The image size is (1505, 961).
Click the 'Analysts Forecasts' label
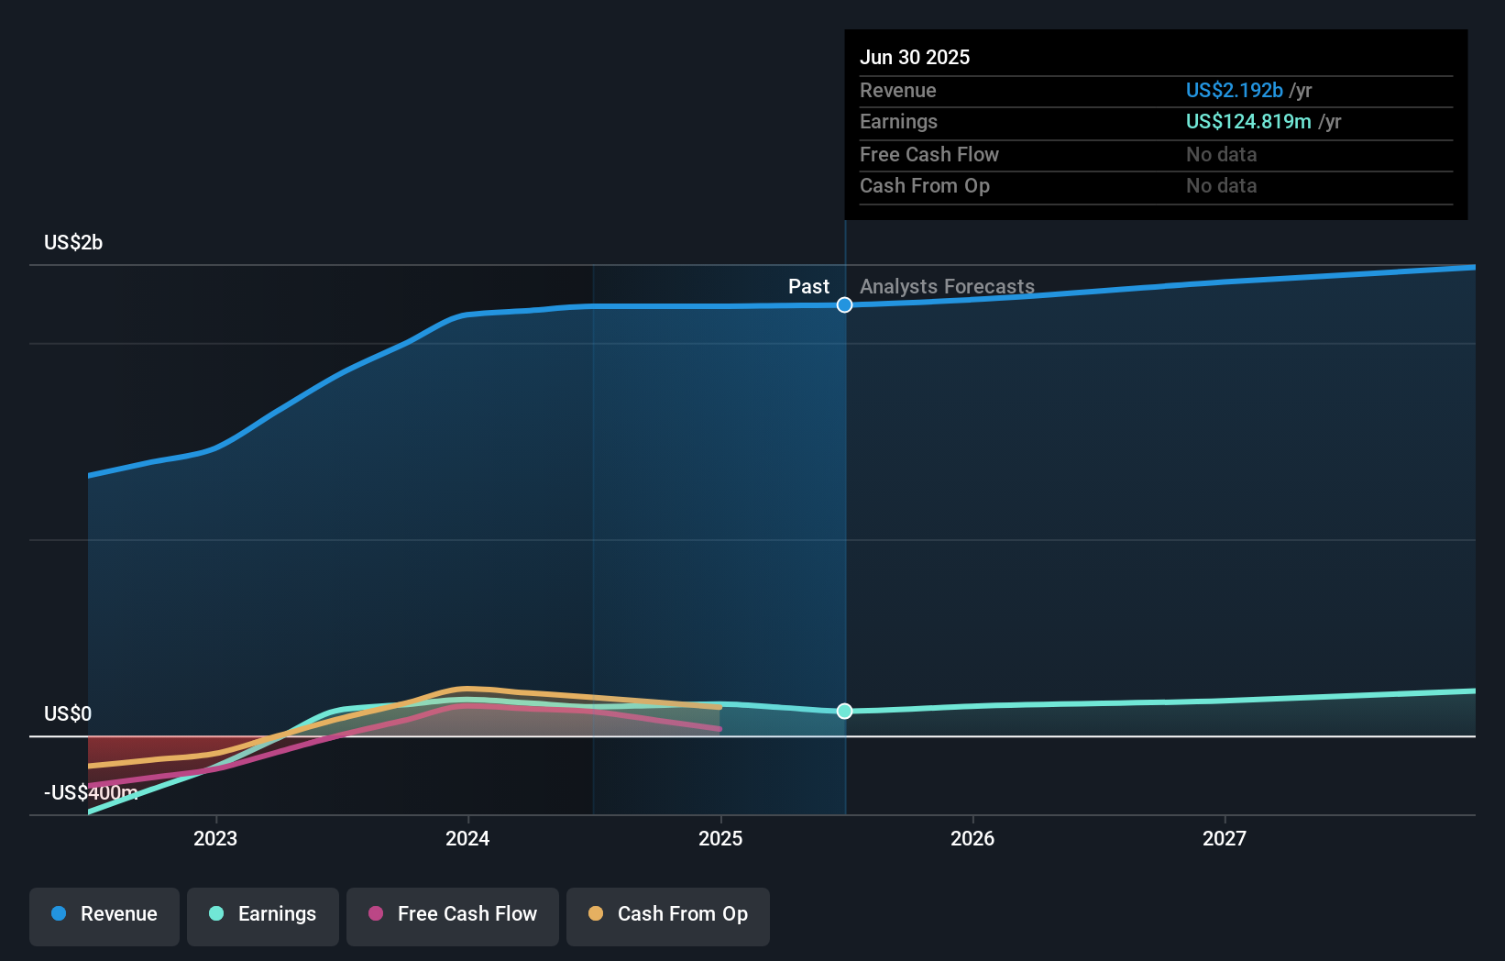(x=947, y=286)
